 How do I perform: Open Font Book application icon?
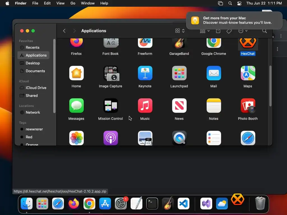pos(111,43)
